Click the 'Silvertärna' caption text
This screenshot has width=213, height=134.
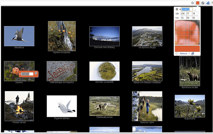pos(19,48)
